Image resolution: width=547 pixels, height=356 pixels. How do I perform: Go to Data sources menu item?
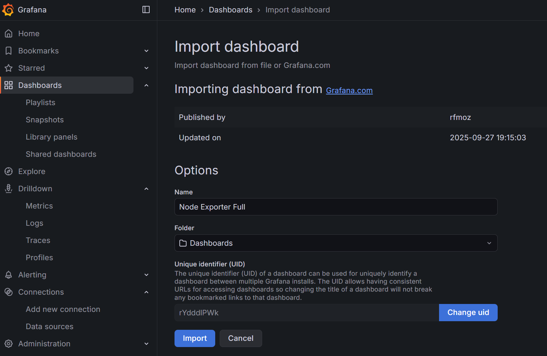(49, 326)
